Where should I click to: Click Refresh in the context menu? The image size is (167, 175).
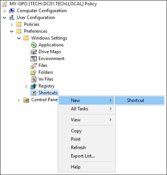(86, 148)
